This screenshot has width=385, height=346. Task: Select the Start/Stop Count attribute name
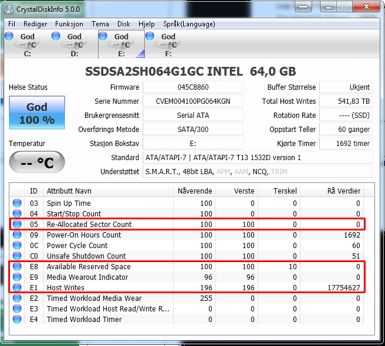coord(74,213)
